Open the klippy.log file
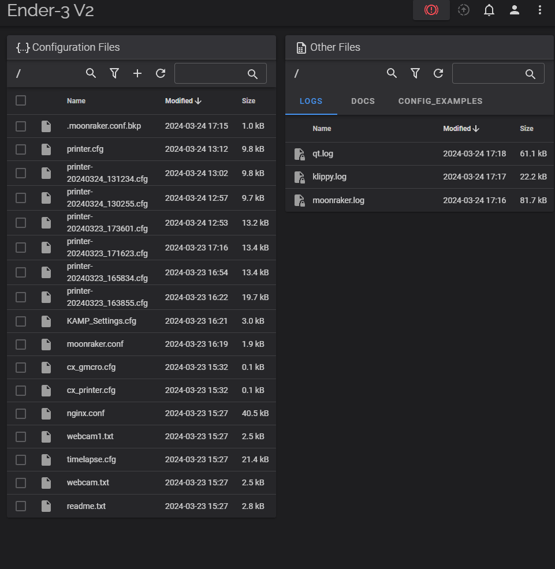 click(x=329, y=177)
